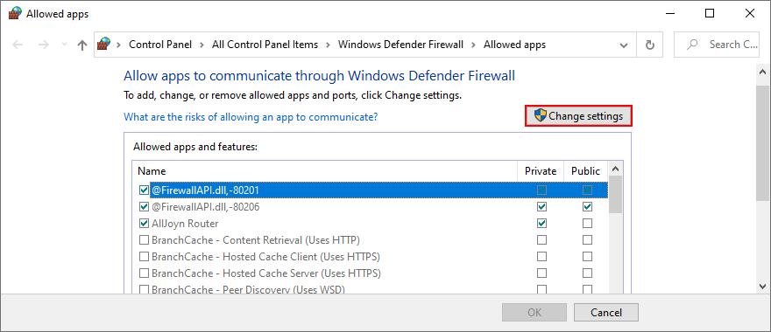Open All Control Panel Items breadcrumb
771x332 pixels.
(x=265, y=45)
